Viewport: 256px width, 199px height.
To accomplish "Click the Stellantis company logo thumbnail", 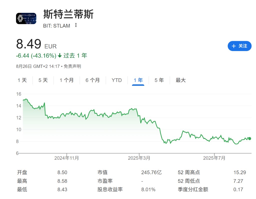I will point(26,19).
